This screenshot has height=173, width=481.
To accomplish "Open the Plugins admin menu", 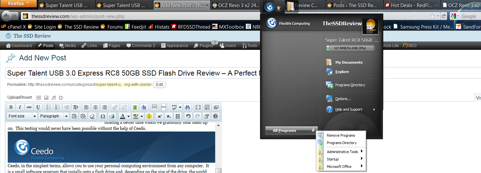I will click(204, 45).
